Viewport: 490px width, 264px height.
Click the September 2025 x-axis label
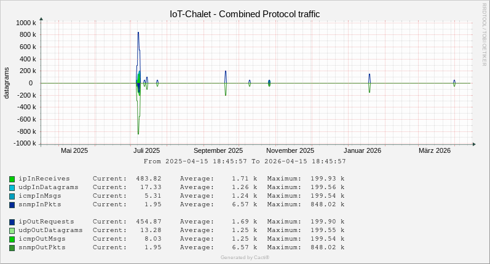click(218, 150)
